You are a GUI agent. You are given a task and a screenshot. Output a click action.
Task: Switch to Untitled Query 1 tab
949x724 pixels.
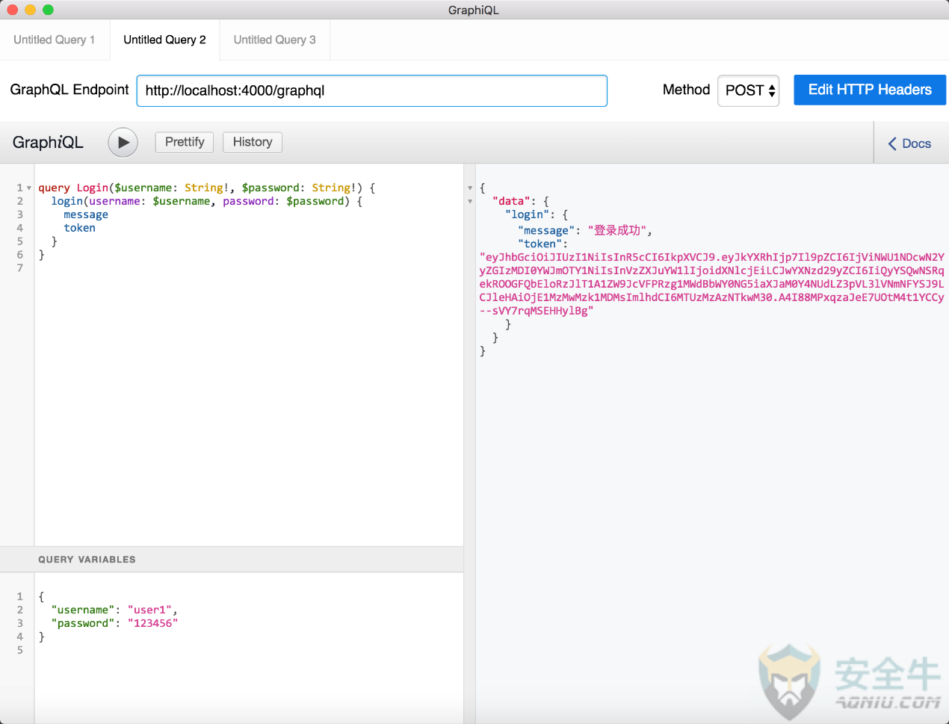55,40
